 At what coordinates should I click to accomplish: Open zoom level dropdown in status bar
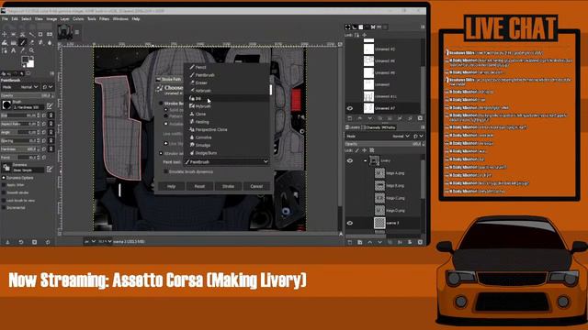pyautogui.click(x=106, y=242)
